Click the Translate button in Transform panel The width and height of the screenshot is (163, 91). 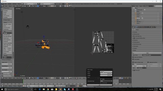pyautogui.click(x=8, y=11)
